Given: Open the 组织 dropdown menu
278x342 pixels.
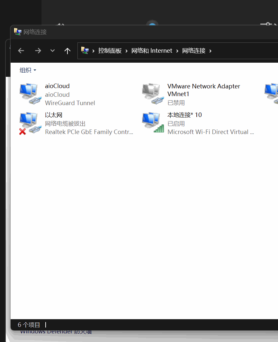Looking at the screenshot, I should pos(28,70).
